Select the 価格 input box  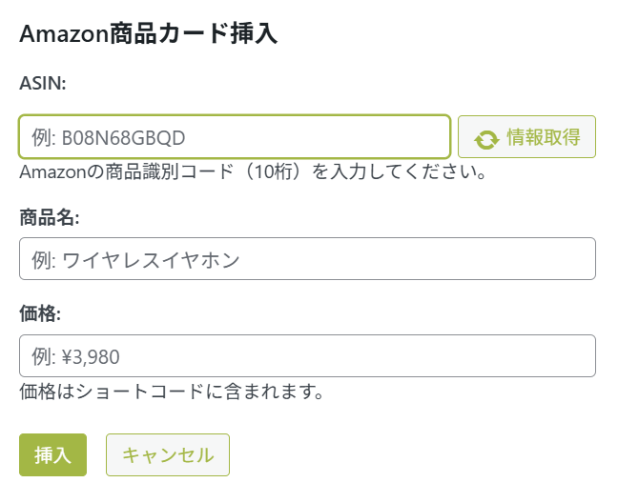307,356
